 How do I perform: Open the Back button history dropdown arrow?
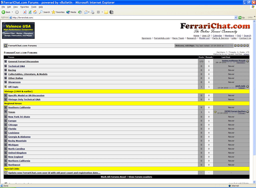12,12
